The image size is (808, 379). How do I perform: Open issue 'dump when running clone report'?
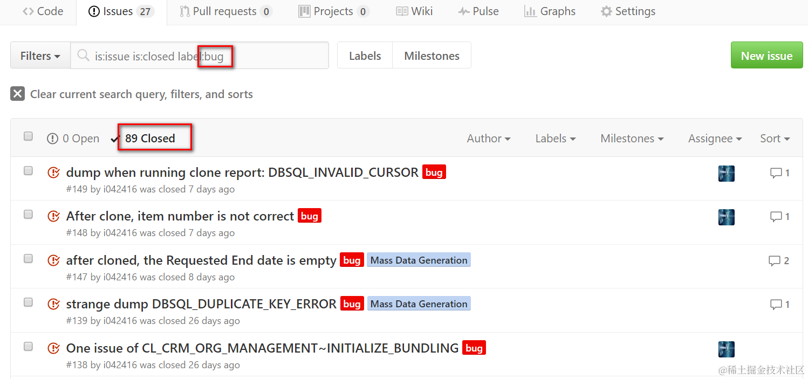242,173
